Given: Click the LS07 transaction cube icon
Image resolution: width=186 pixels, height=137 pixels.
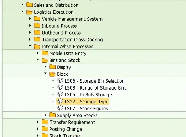Looking at the screenshot, I should tap(60, 108).
